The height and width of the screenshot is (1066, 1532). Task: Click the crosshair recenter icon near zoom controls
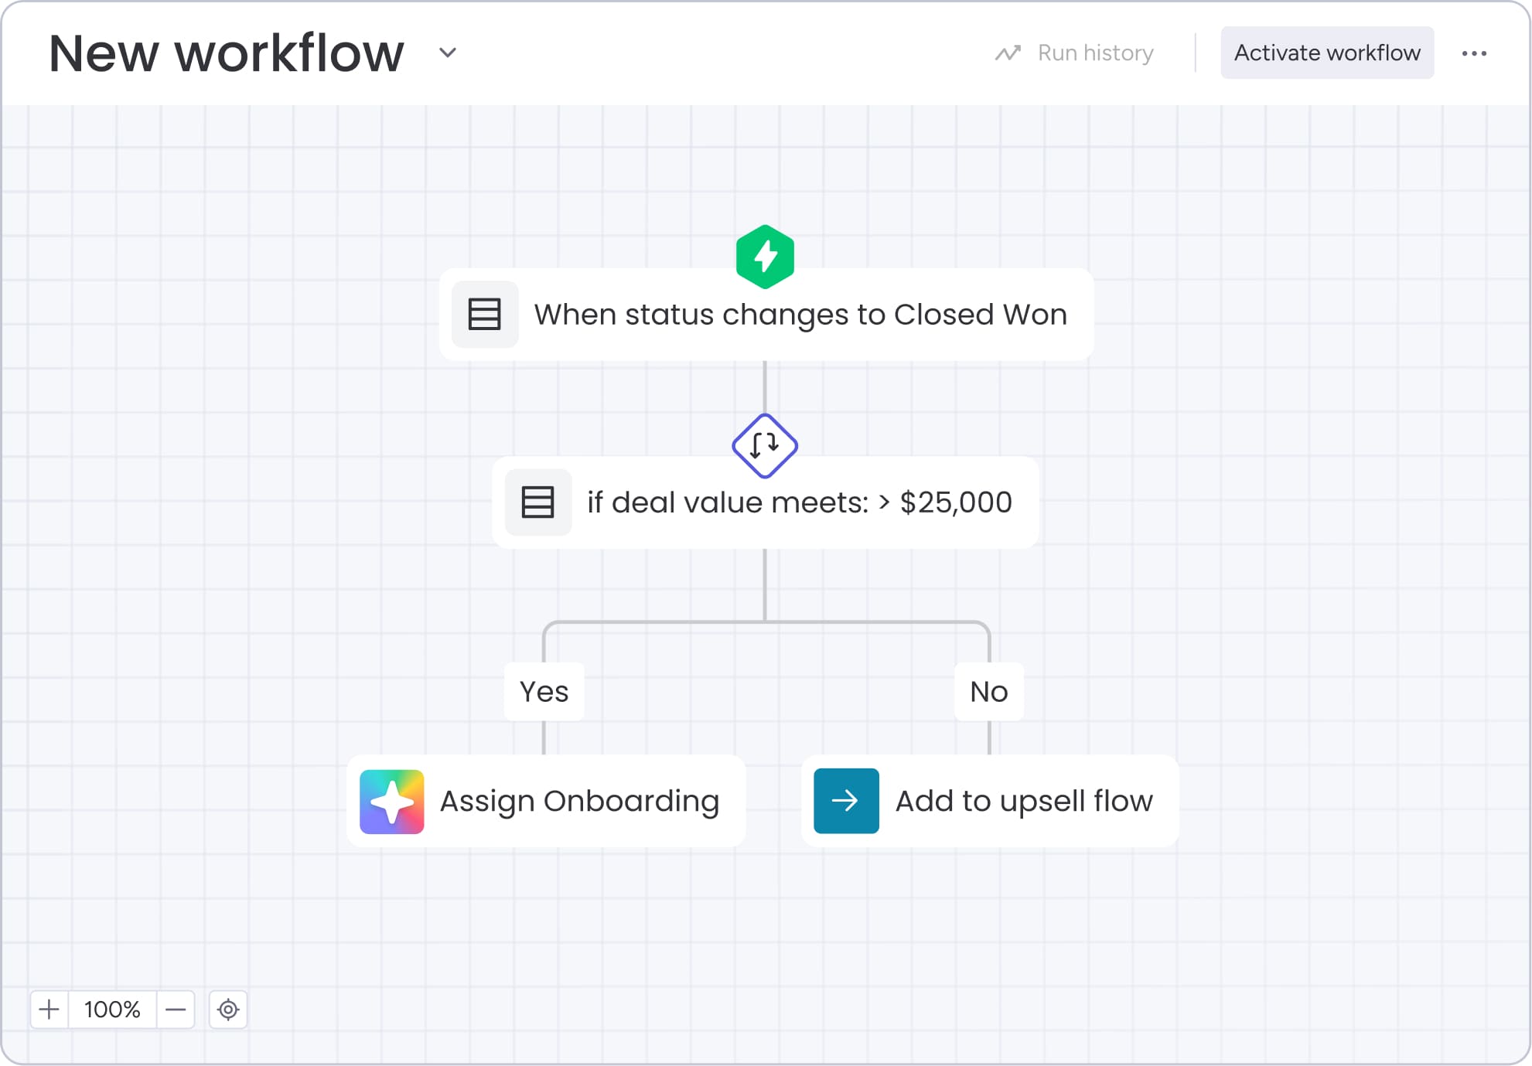click(228, 1010)
